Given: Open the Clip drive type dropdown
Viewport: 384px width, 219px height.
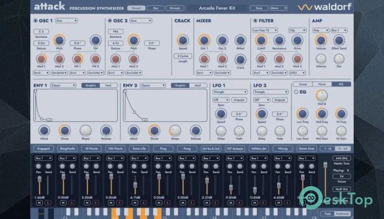Looking at the screenshot, I should tap(297, 30).
